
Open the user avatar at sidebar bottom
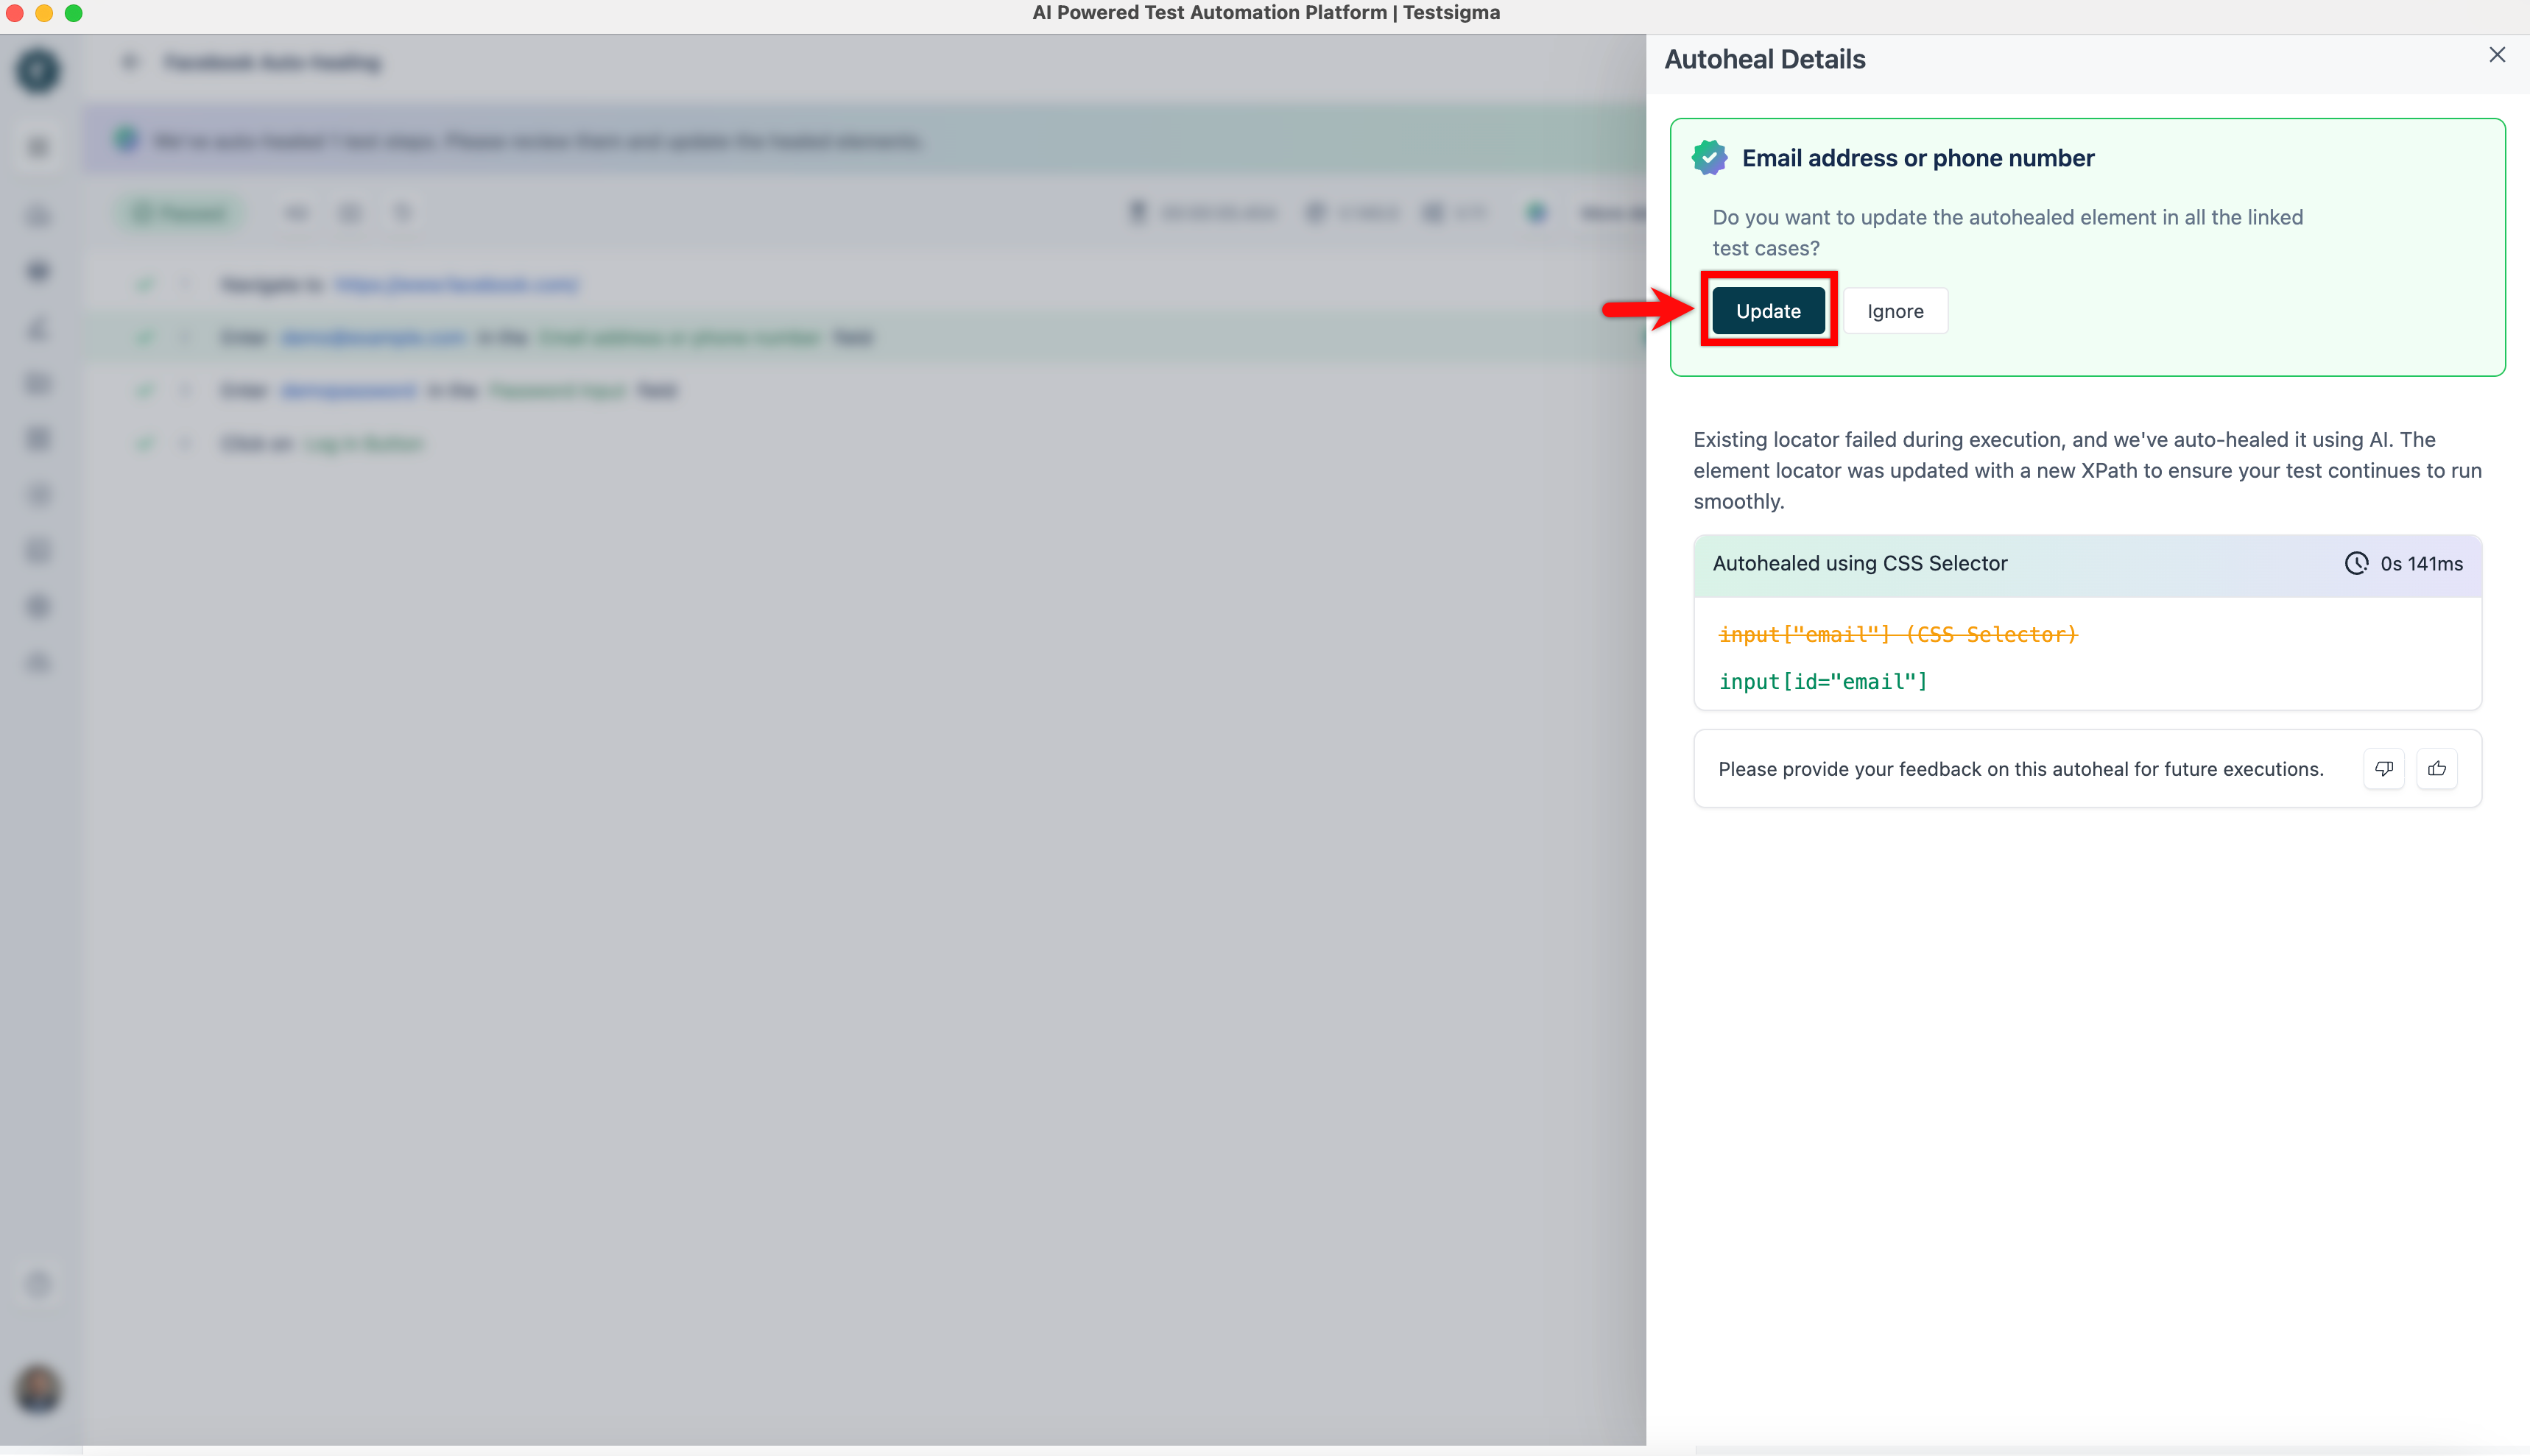click(x=38, y=1389)
